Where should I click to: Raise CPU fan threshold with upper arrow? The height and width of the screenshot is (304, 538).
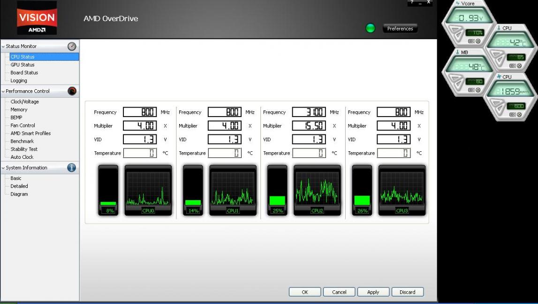(496, 102)
